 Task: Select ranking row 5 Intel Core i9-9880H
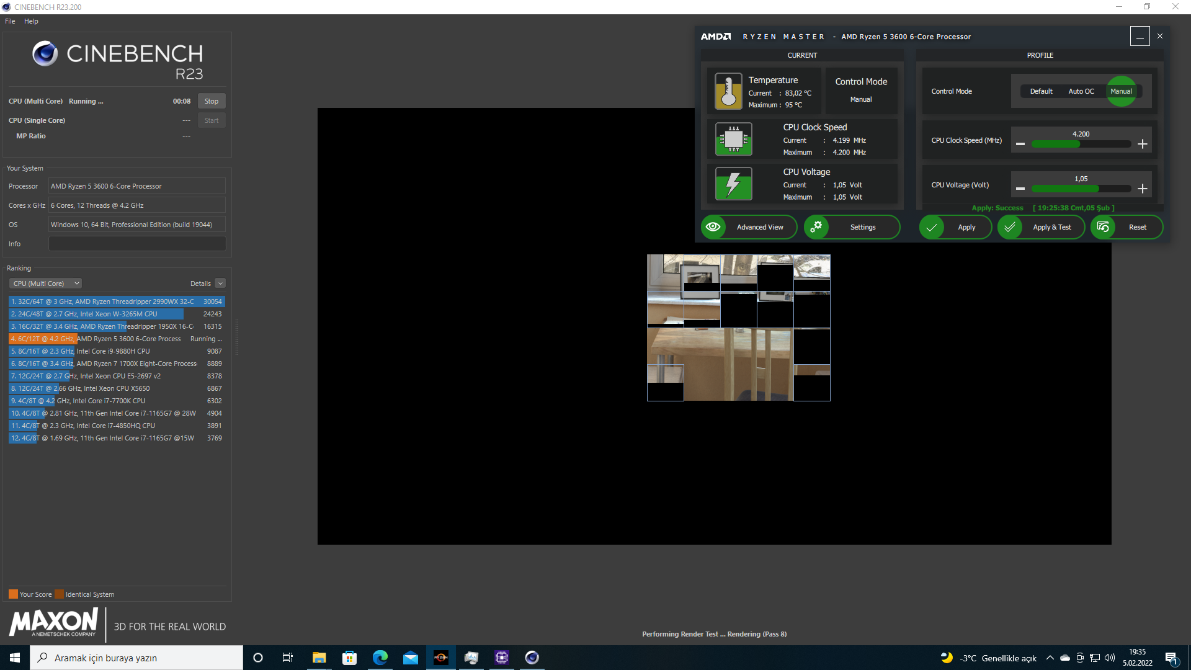tap(117, 351)
